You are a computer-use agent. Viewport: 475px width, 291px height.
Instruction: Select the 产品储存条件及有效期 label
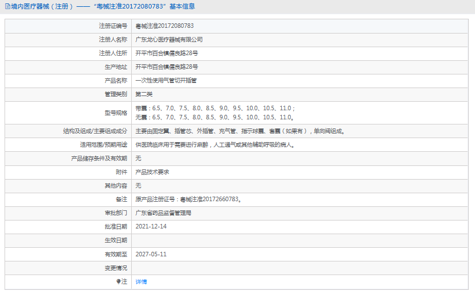click(x=99, y=159)
